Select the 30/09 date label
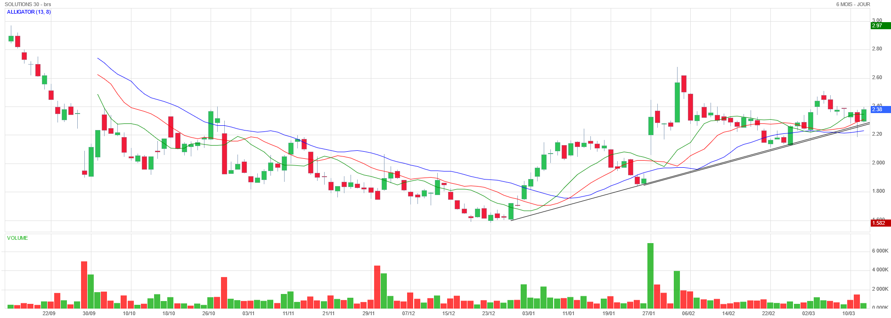The image size is (891, 318). point(89,313)
